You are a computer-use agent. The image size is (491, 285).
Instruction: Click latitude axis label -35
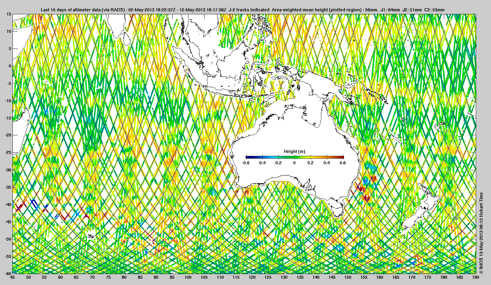point(8,187)
